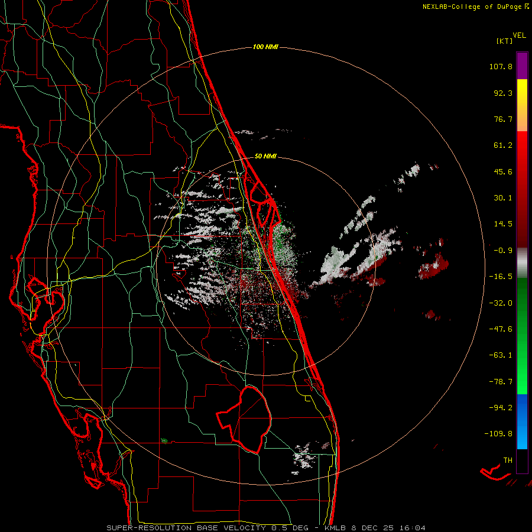
Task: Click the -47.6 velocity legend value
Action: click(x=501, y=329)
